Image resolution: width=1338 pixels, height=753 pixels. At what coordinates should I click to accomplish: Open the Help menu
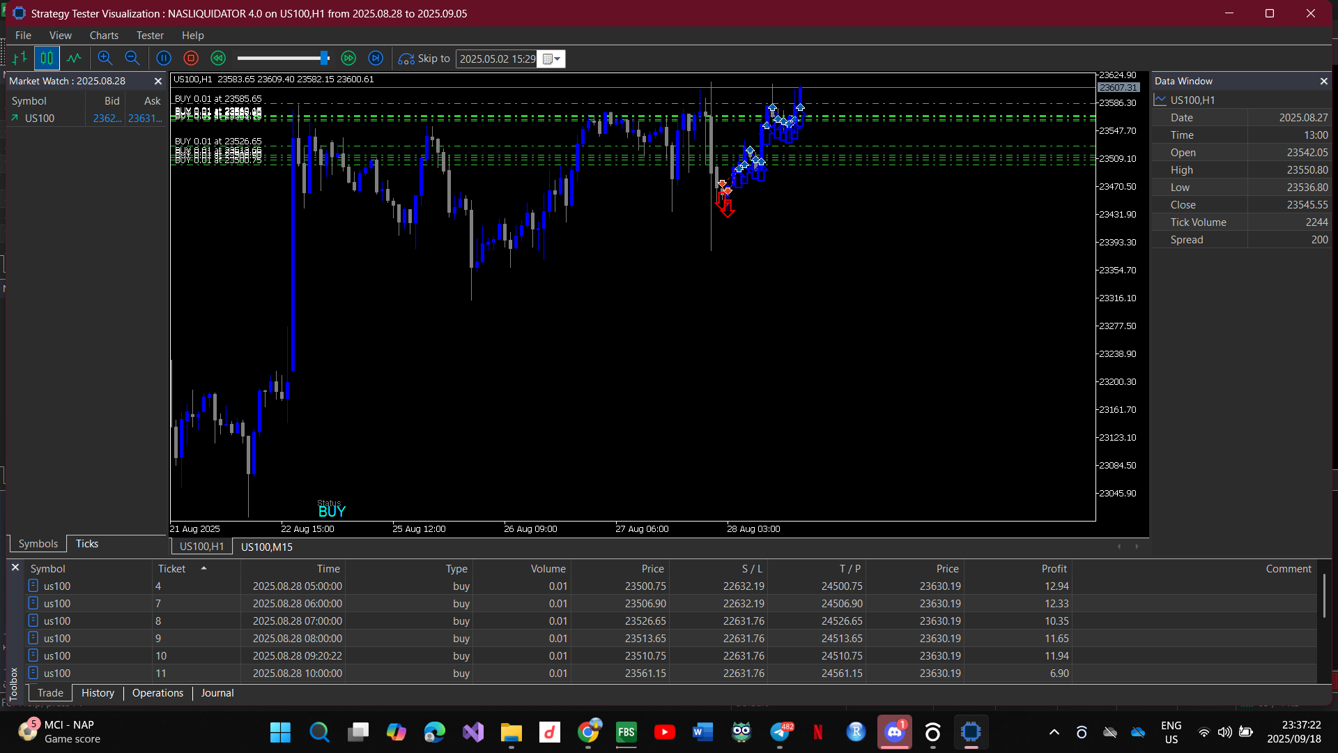tap(193, 36)
